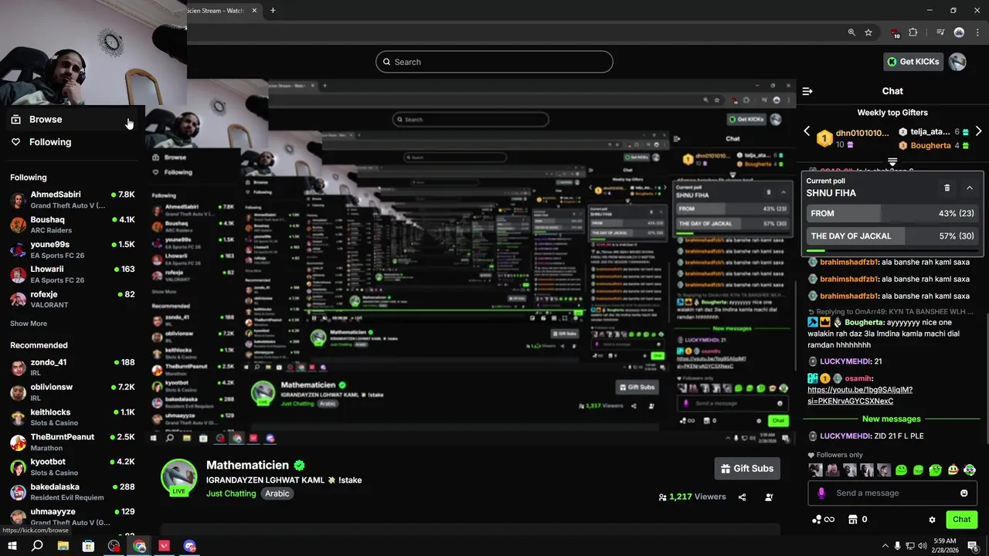Click the follow person icon near viewers

tap(769, 497)
